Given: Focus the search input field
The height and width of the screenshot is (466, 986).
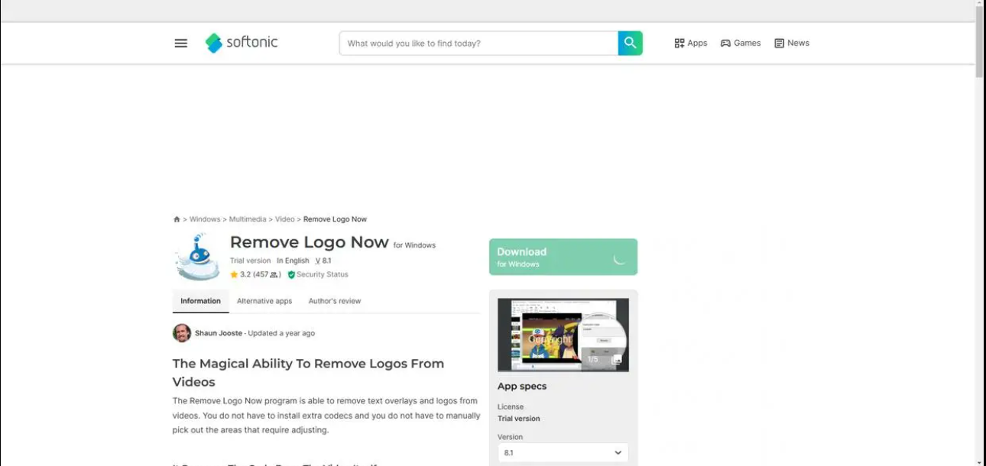Looking at the screenshot, I should pos(478,44).
